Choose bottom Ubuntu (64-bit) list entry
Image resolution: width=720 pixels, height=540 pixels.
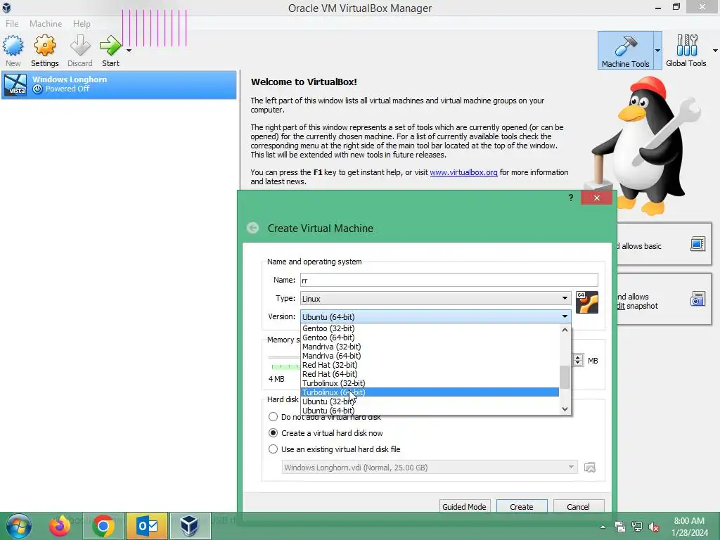(430, 411)
